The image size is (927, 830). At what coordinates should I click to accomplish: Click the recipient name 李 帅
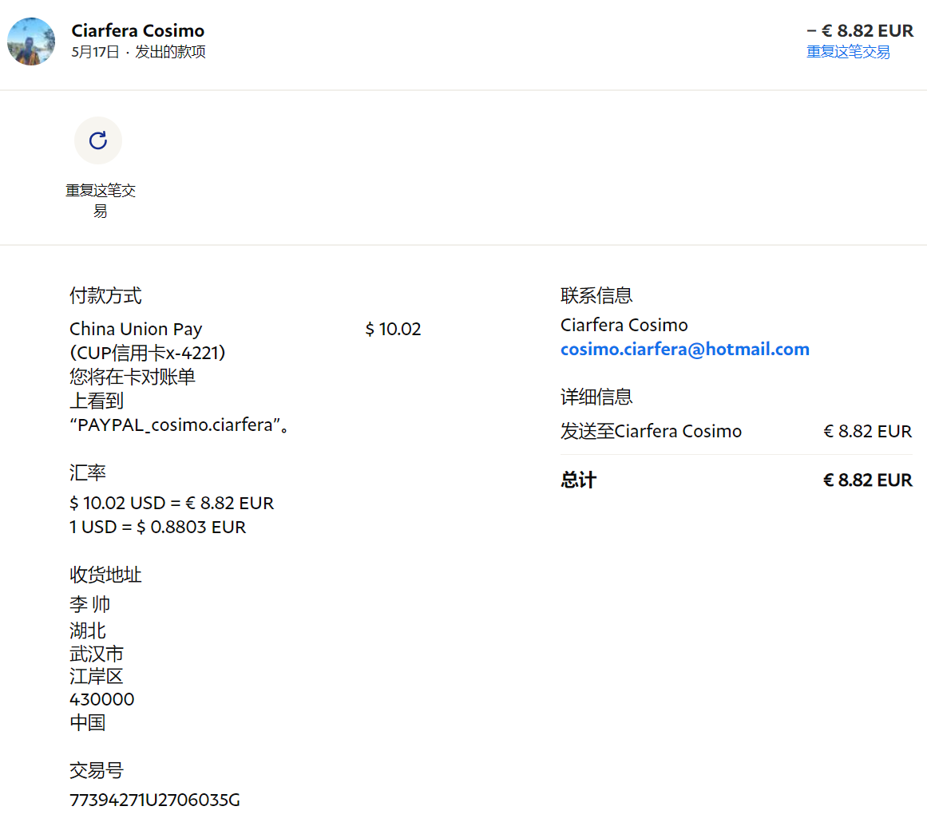coord(89,604)
